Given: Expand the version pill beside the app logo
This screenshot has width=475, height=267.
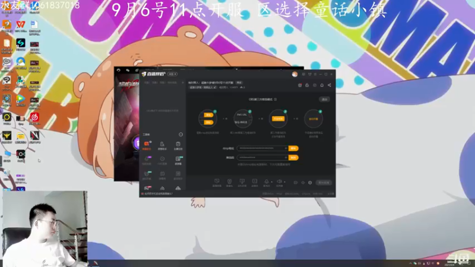Looking at the screenshot, I should click(172, 74).
